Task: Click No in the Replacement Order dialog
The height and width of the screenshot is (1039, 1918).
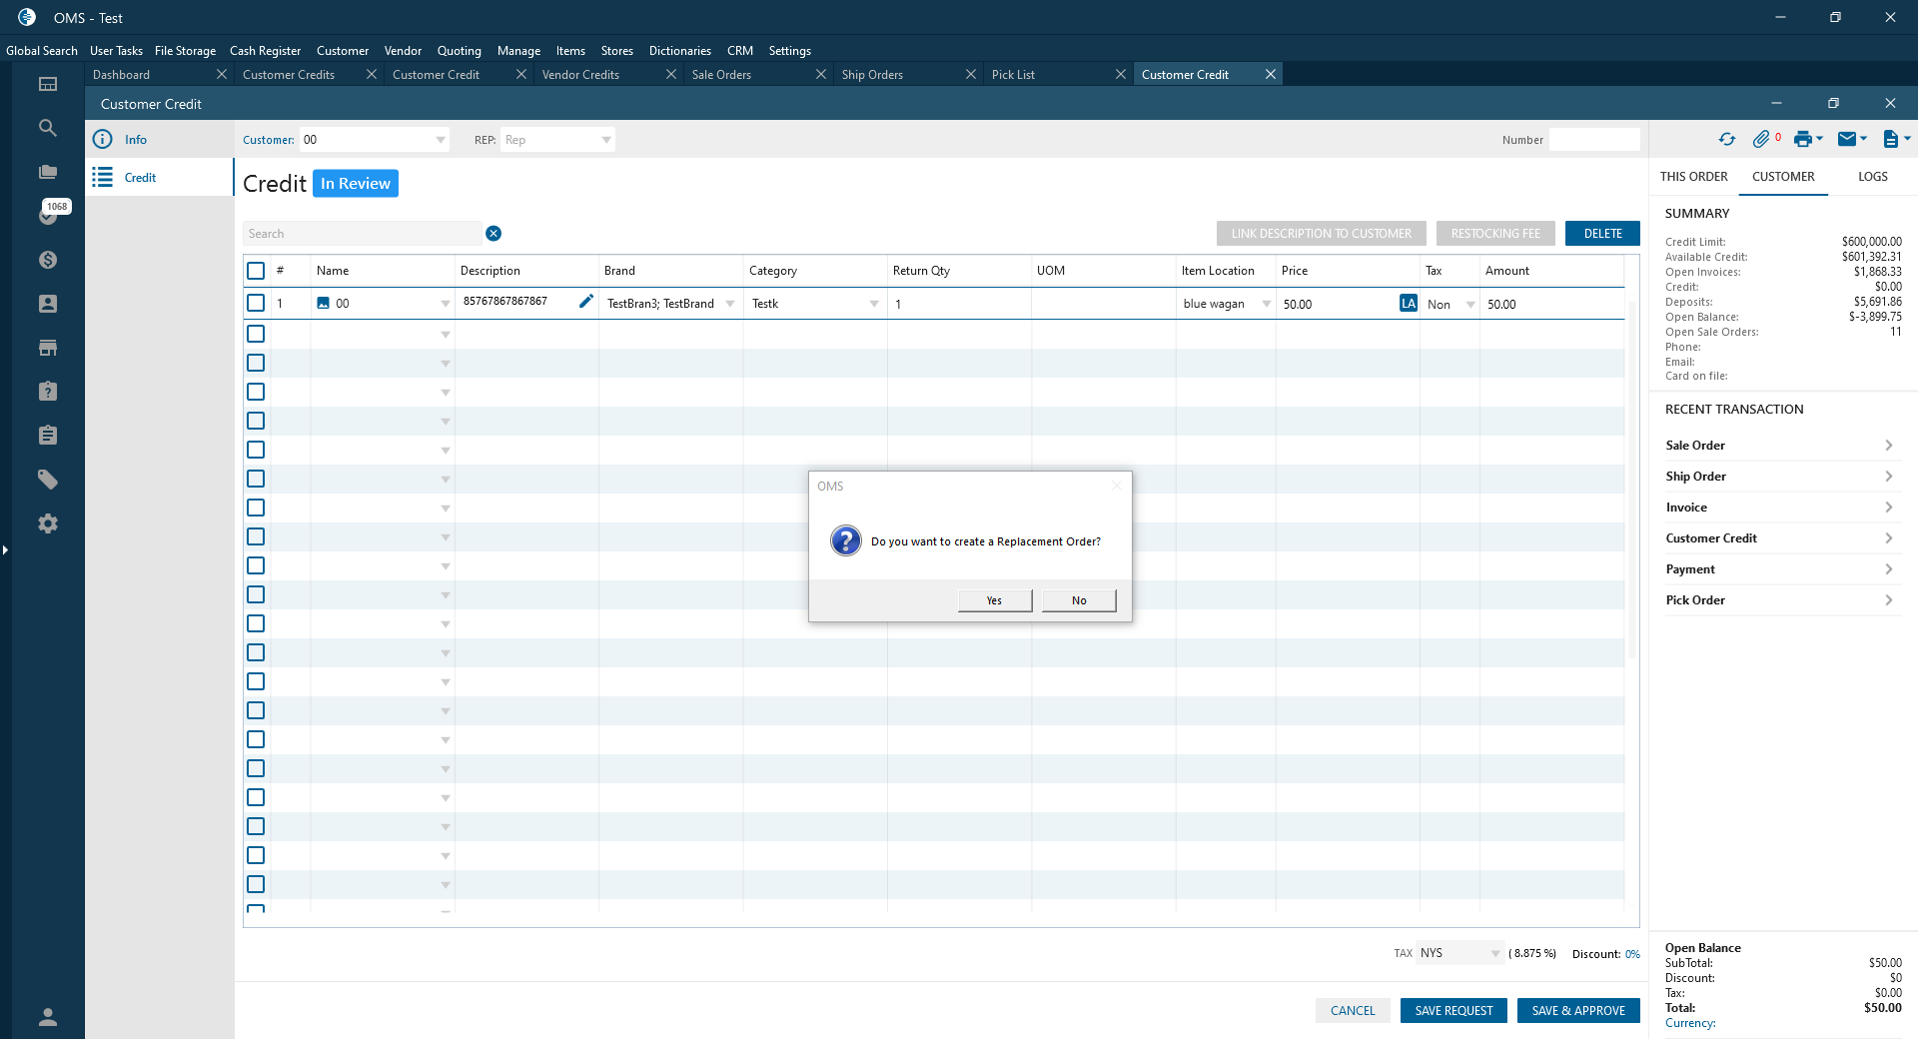Action: pyautogui.click(x=1079, y=600)
